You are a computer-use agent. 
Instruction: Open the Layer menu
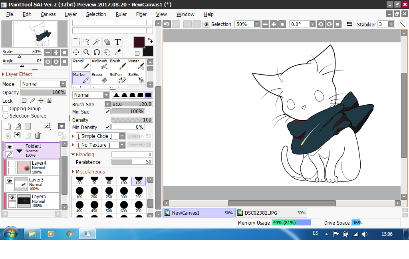pyautogui.click(x=71, y=14)
